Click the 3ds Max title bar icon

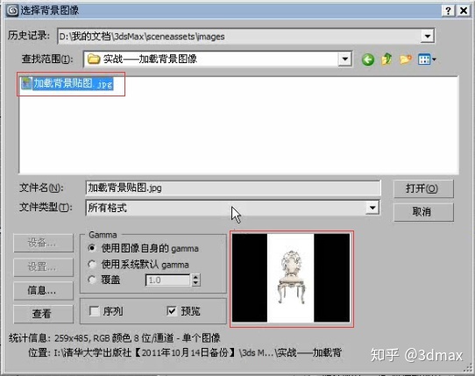click(x=13, y=11)
